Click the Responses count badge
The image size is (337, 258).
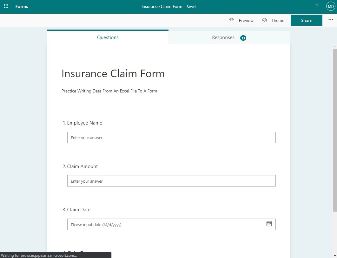[243, 37]
